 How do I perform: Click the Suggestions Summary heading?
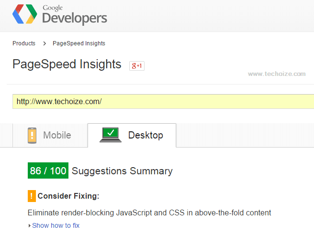(122, 171)
